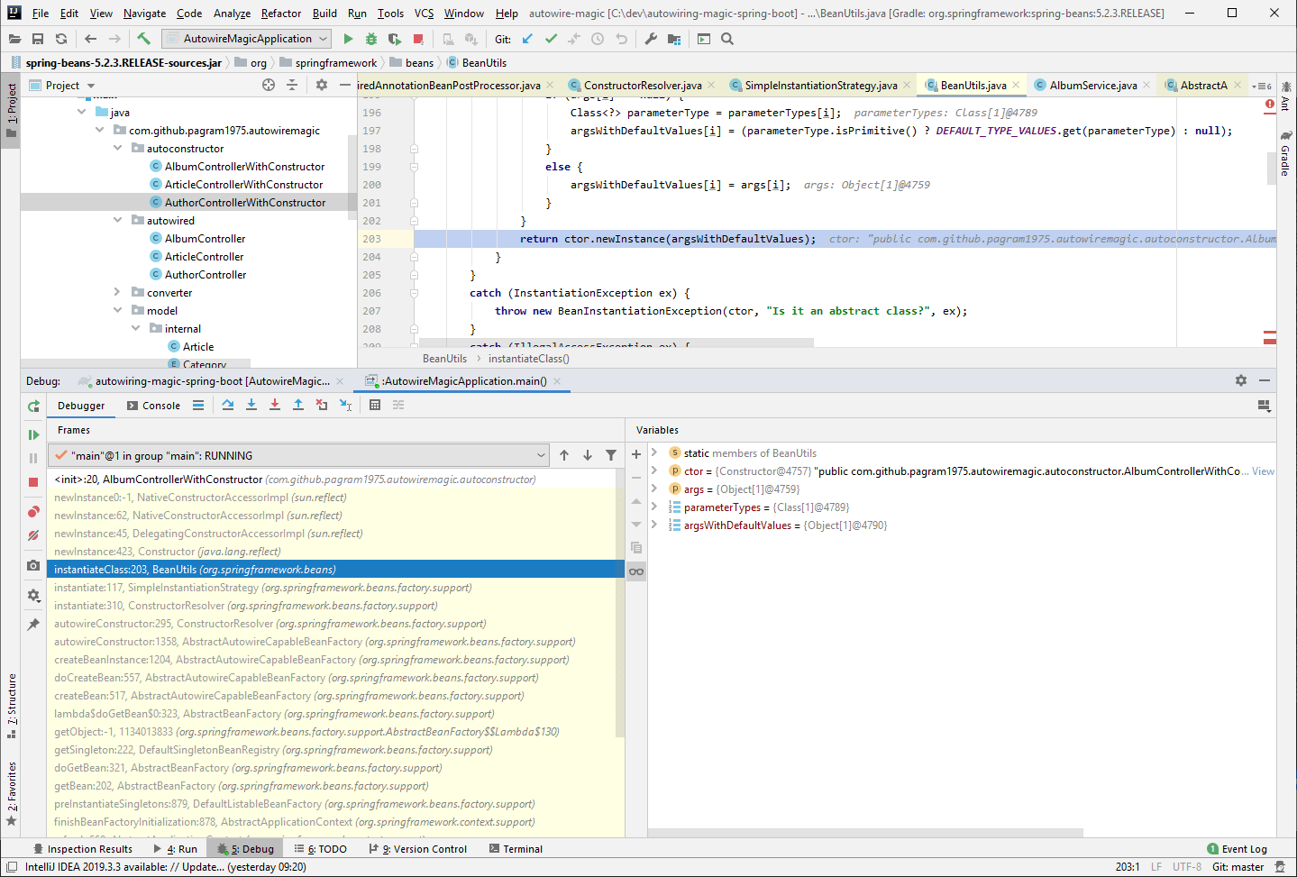Toggle the watches view glasses icon

(635, 571)
